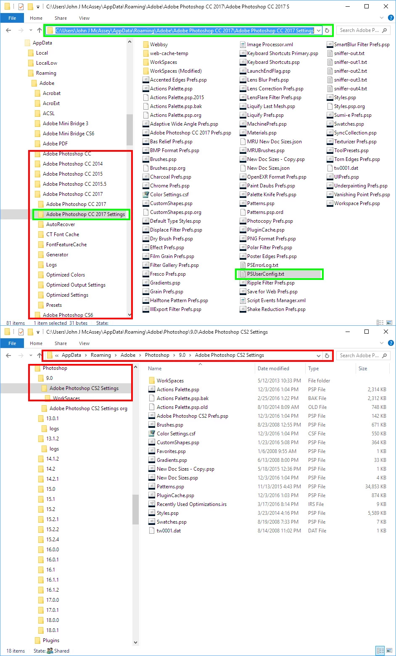Sort by the Date modified column
The width and height of the screenshot is (396, 656).
[x=273, y=369]
